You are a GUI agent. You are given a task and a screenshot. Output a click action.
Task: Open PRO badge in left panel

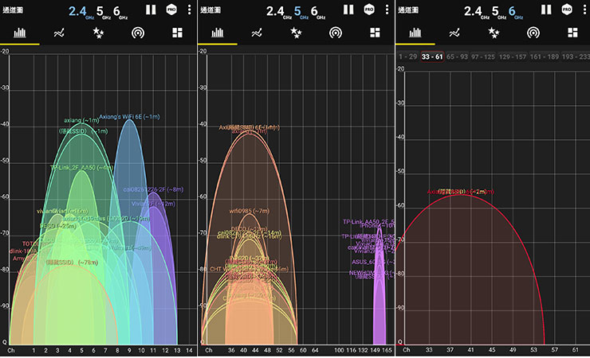(171, 10)
